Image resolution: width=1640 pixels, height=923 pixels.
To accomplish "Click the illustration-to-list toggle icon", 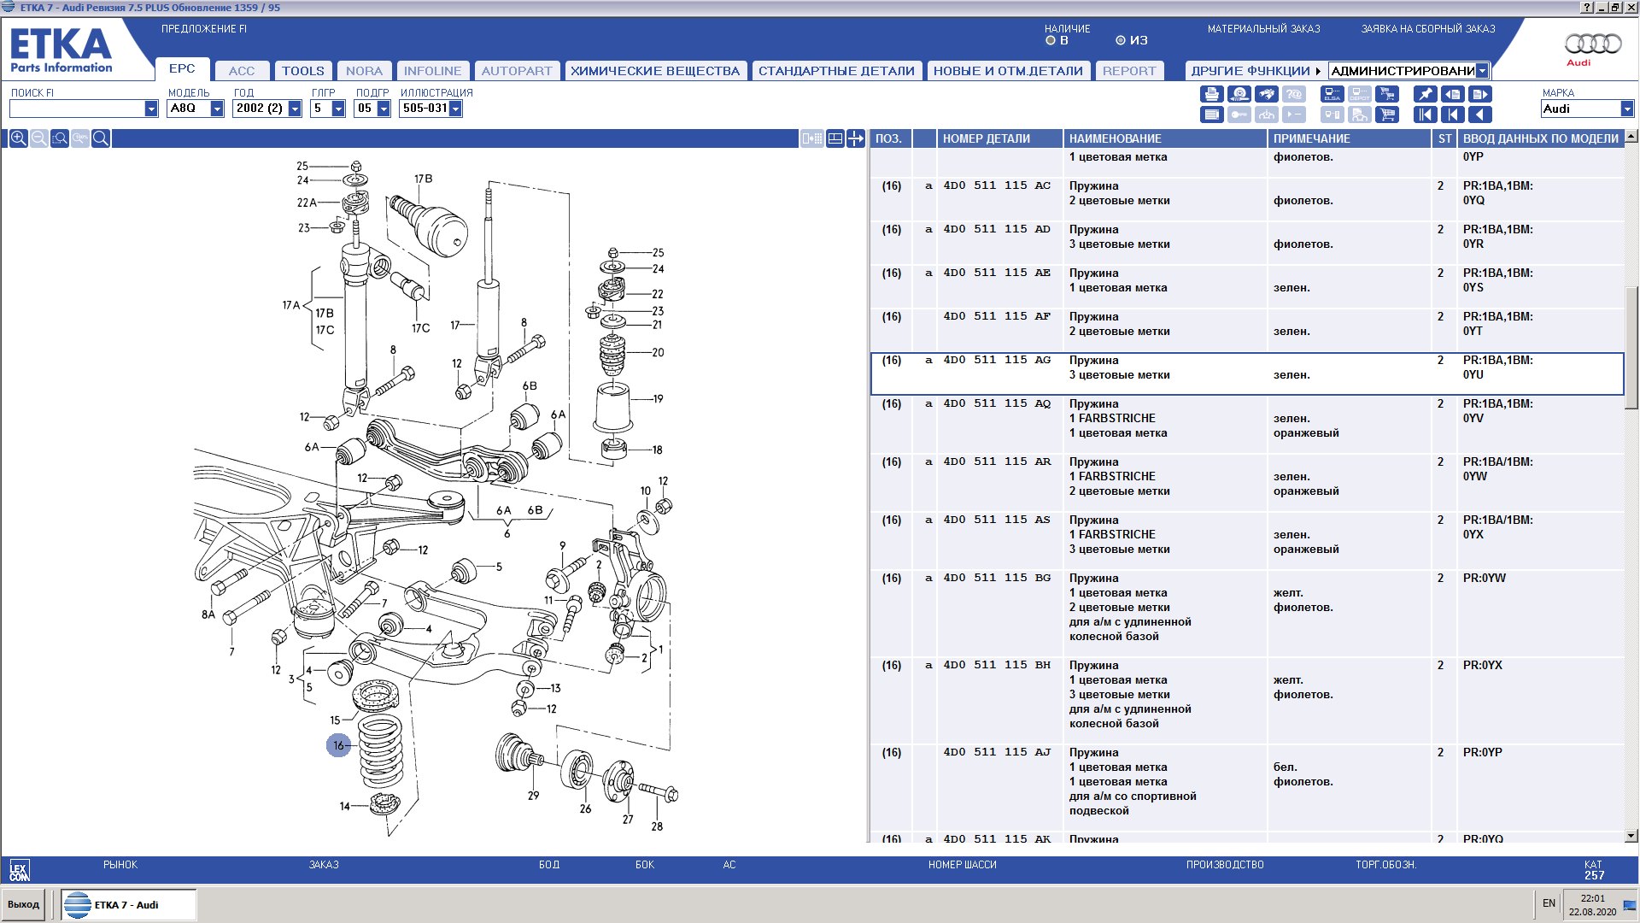I will (812, 138).
